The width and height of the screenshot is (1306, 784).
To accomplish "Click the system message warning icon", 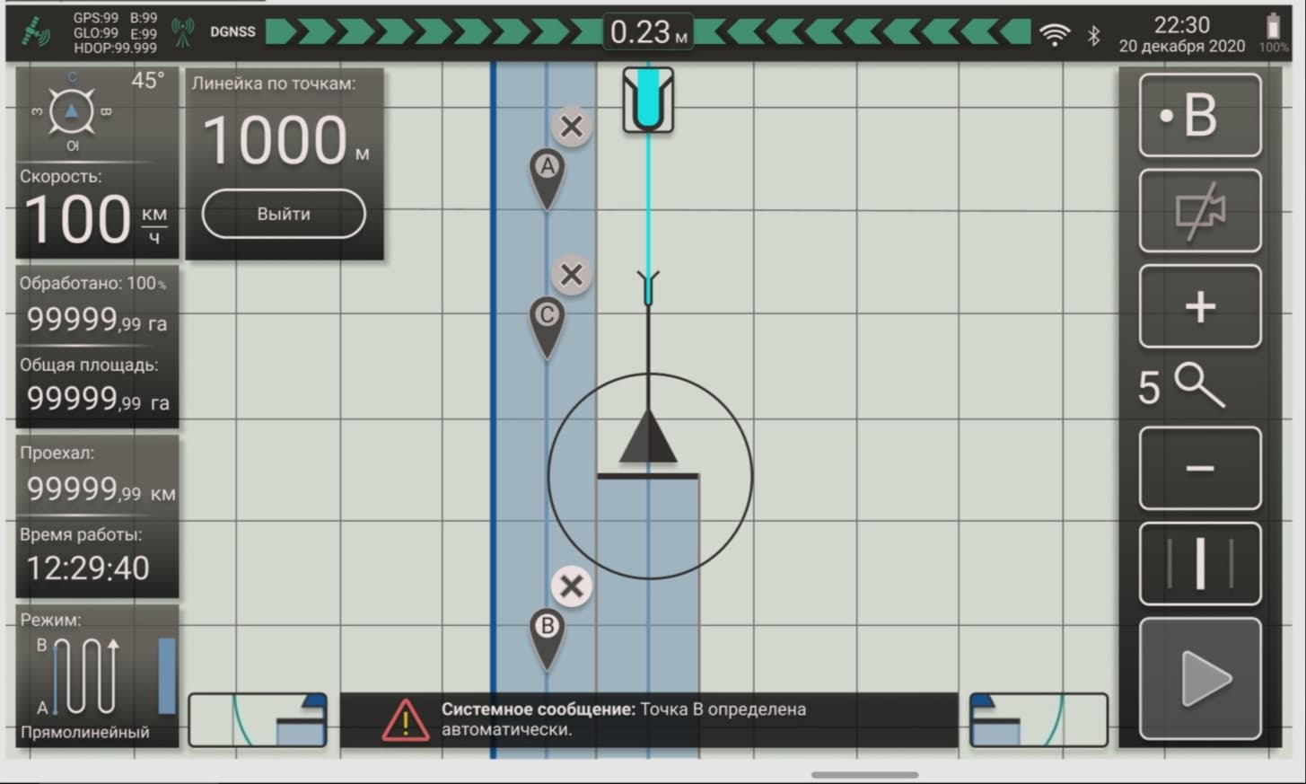I will (x=405, y=720).
